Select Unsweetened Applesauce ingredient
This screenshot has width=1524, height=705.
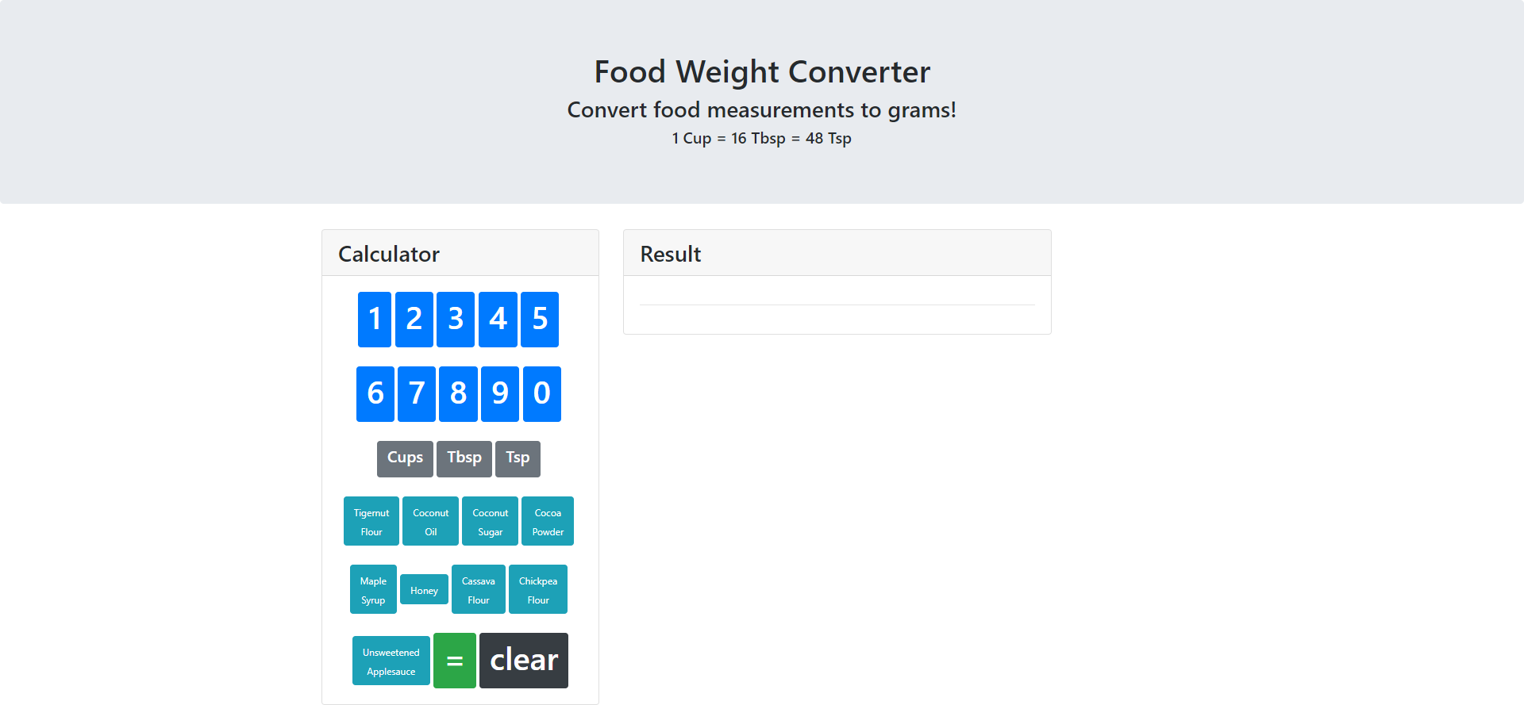(391, 661)
